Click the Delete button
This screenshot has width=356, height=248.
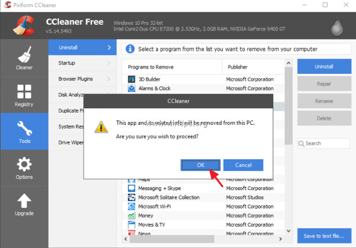pyautogui.click(x=324, y=118)
